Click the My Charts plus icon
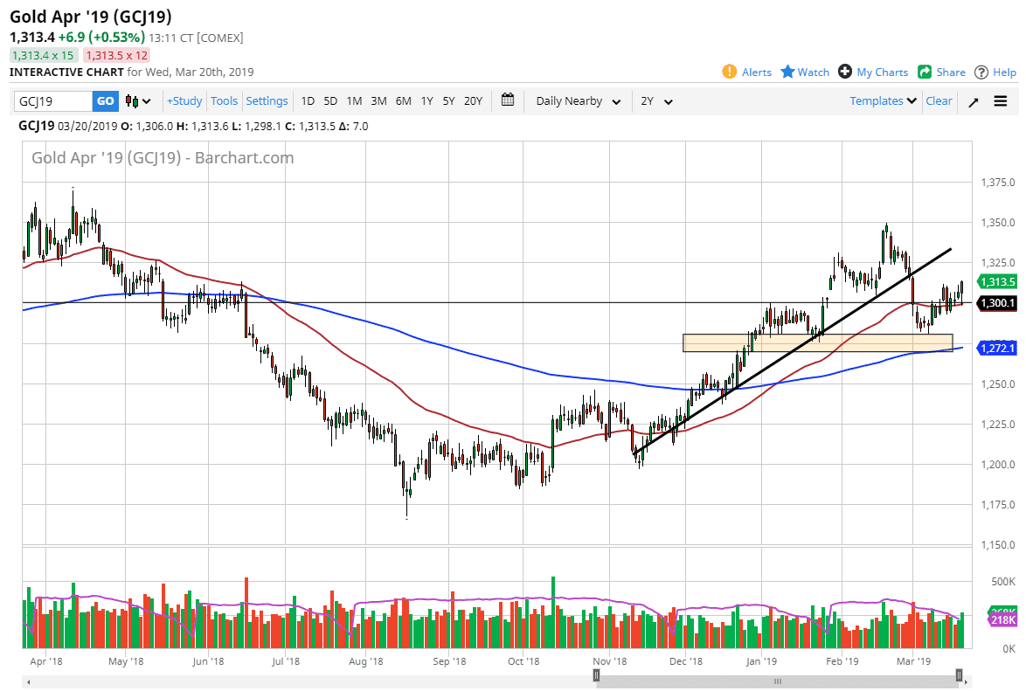This screenshot has width=1026, height=691. pos(844,72)
